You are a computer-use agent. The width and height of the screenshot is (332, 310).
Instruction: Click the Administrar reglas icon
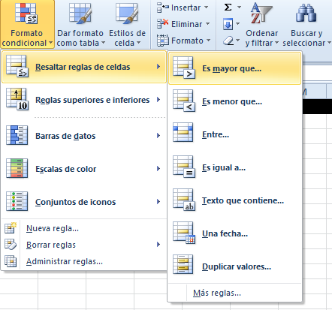11,261
